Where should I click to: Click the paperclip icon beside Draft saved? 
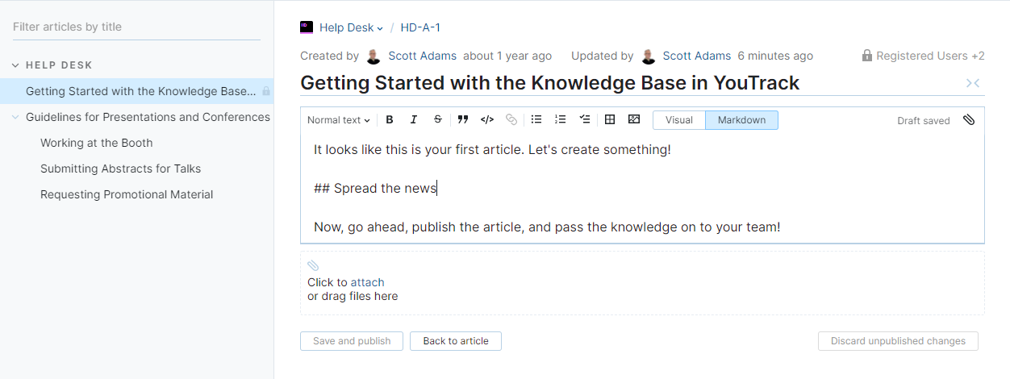[969, 120]
